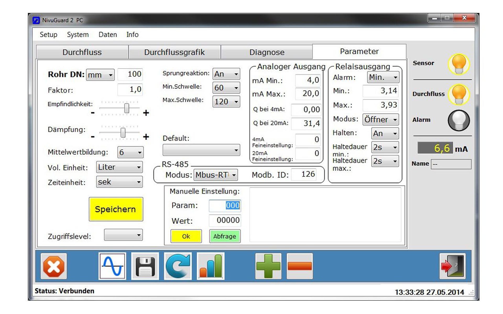Image resolution: width=503 pixels, height=314 pixels.
Task: Open the Haltedauer min. dropdown
Action: click(x=385, y=147)
